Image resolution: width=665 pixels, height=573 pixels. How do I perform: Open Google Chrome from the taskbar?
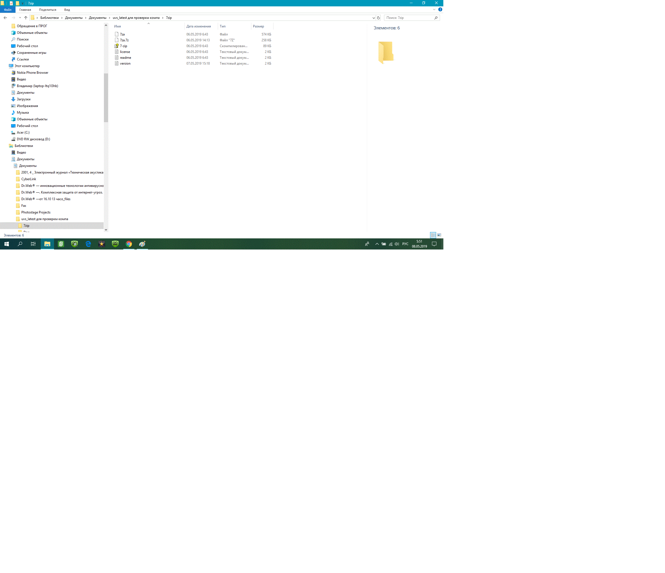tap(129, 244)
